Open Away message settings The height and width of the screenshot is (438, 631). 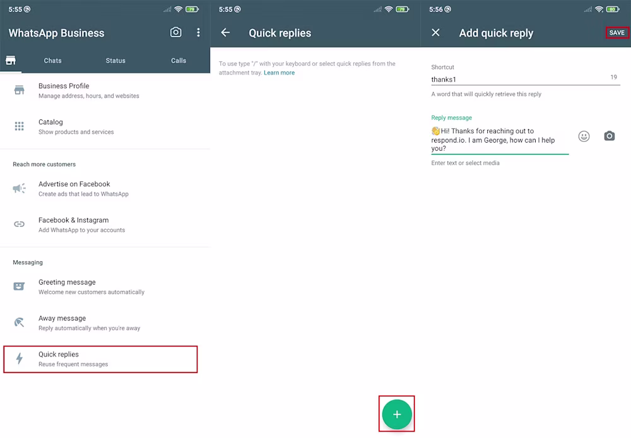pyautogui.click(x=105, y=323)
